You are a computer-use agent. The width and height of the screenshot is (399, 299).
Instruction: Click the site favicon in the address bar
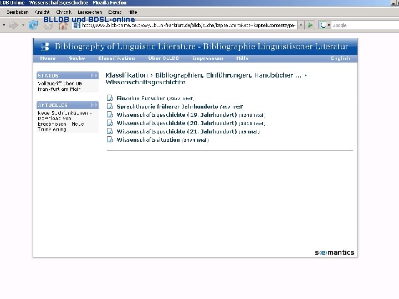77,25
